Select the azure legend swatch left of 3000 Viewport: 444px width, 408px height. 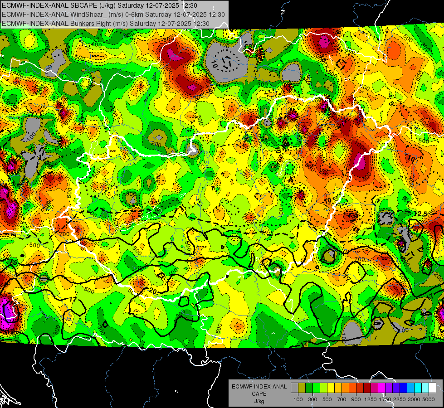[410, 388]
